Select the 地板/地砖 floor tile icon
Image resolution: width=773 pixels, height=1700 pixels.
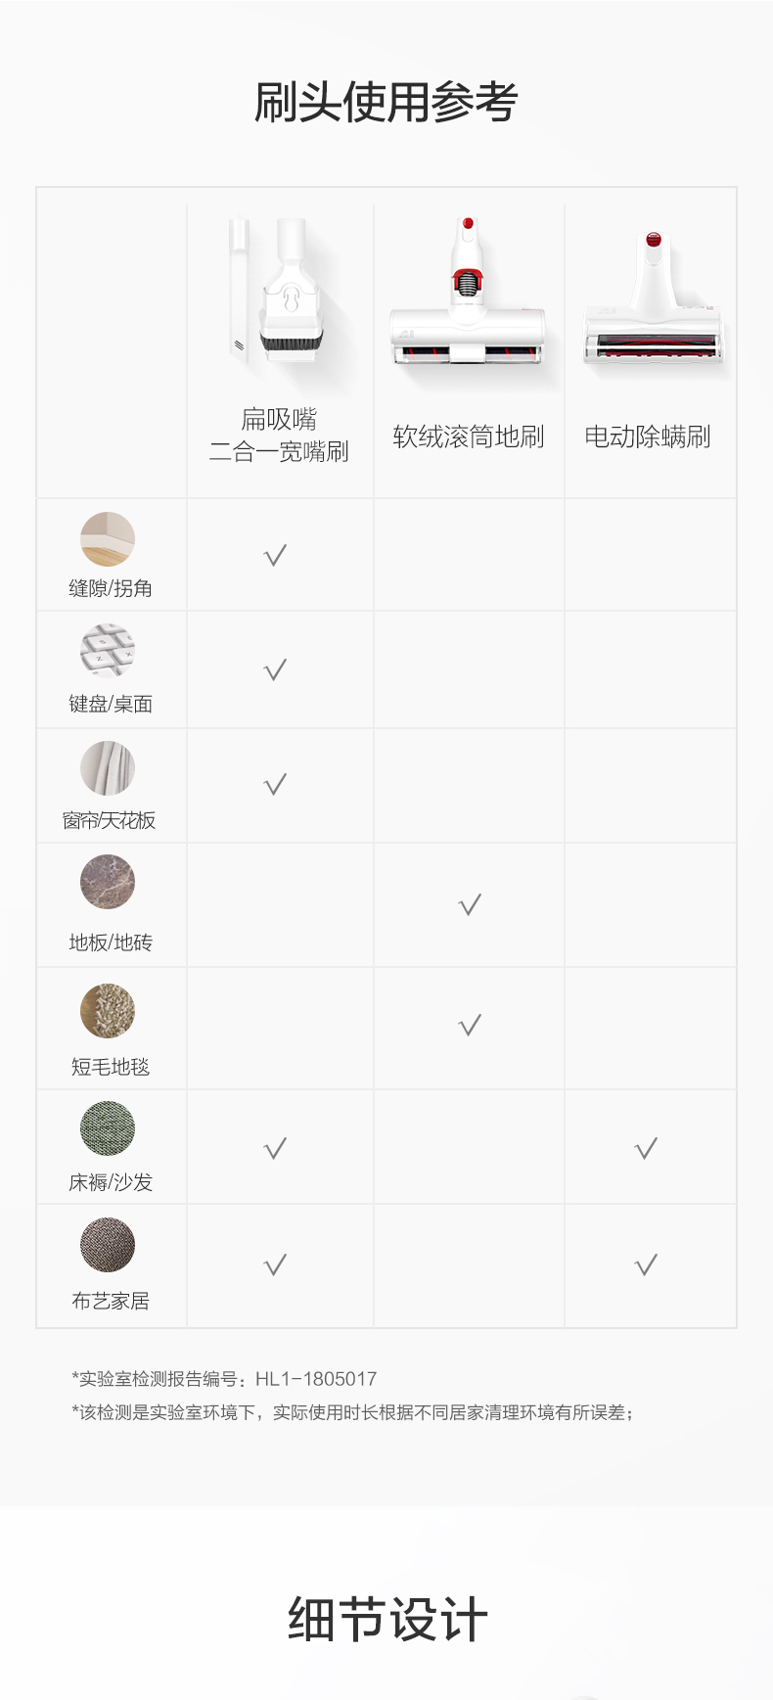click(x=108, y=882)
